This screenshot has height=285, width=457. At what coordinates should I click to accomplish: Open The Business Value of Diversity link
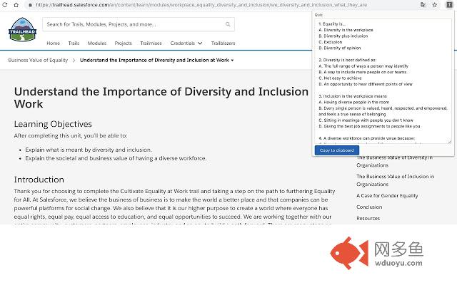[395, 161]
